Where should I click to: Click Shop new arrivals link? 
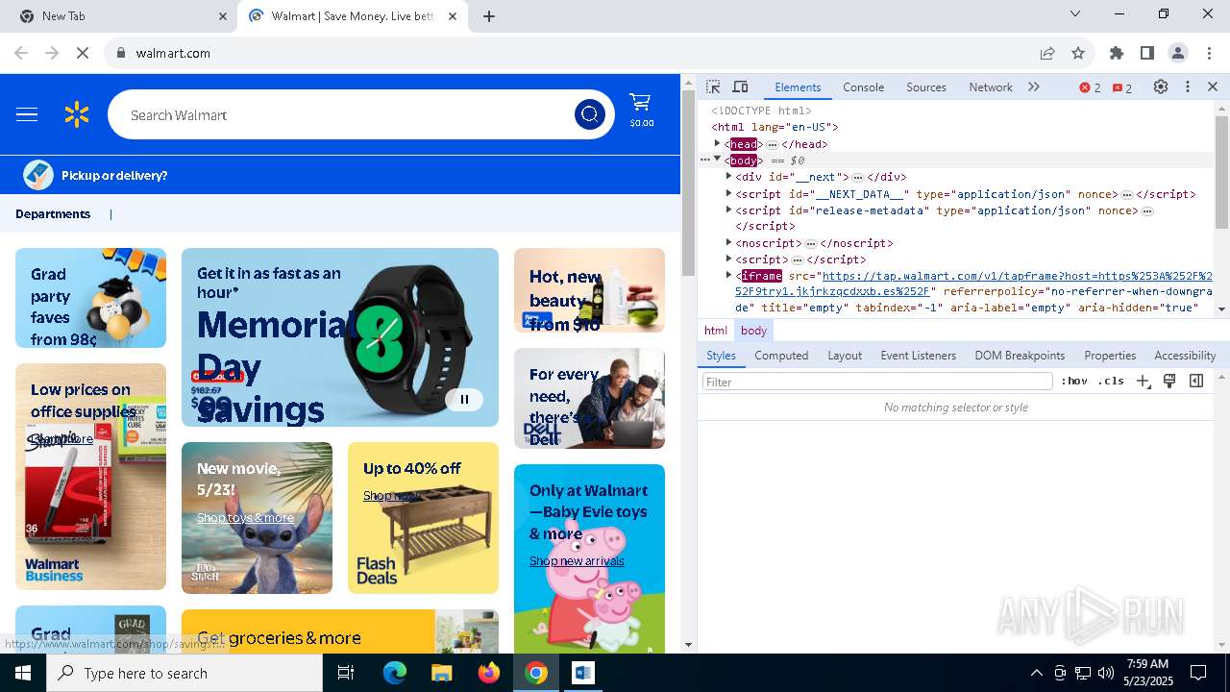click(x=577, y=560)
